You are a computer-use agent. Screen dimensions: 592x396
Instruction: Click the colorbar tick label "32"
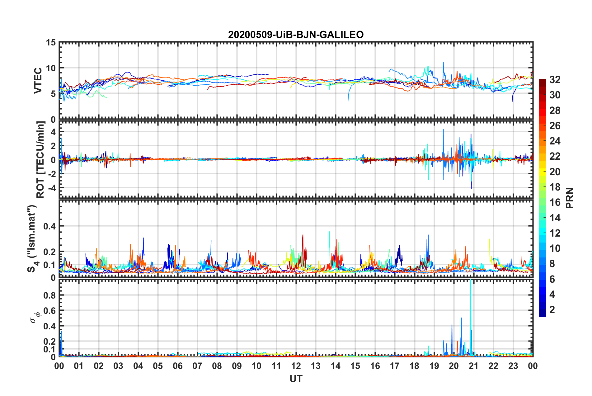555,80
